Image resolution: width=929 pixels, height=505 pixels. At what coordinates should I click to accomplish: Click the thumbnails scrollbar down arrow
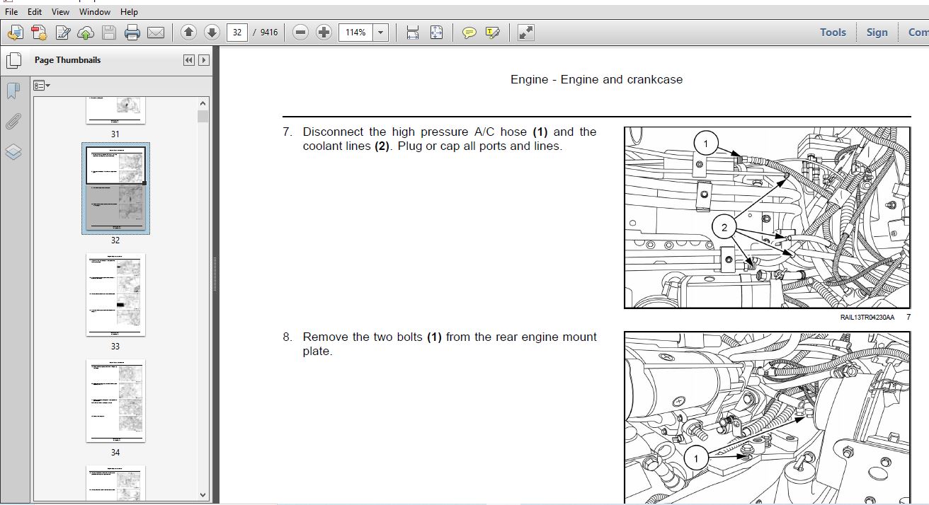coord(203,495)
